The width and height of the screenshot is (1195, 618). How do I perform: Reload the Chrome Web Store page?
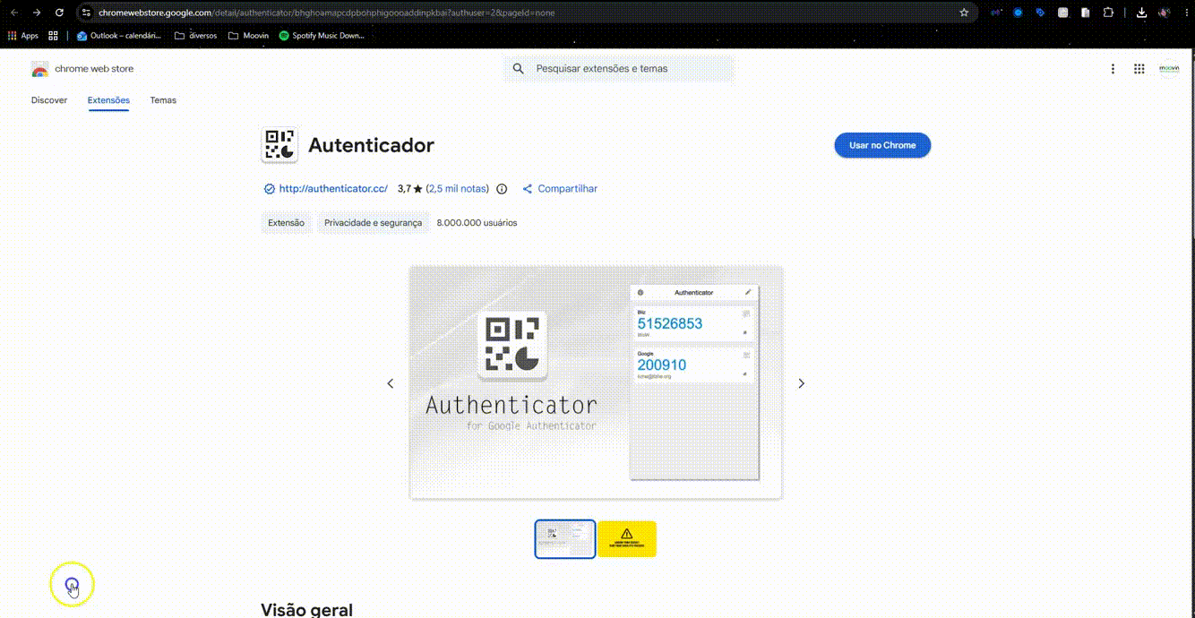(59, 13)
